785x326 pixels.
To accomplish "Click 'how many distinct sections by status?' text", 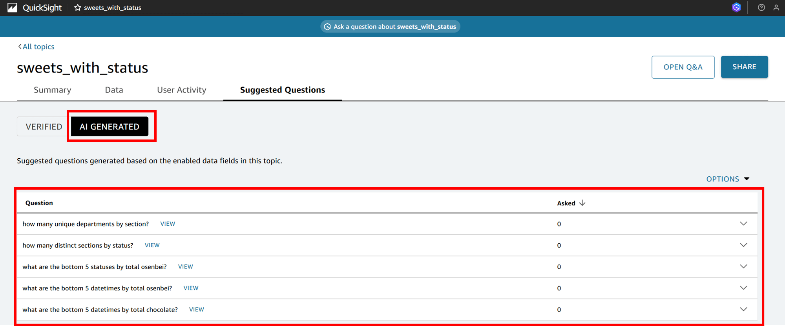I will 78,246.
